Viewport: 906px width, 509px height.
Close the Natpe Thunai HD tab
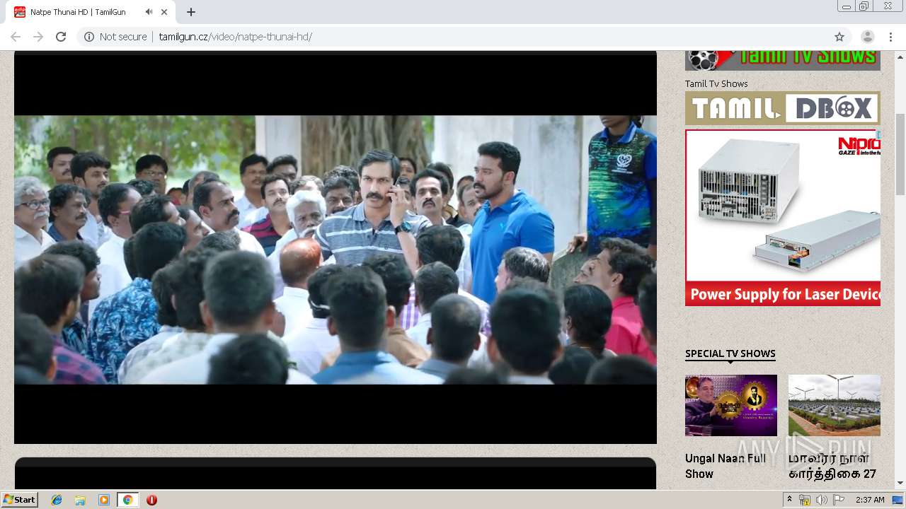164,12
